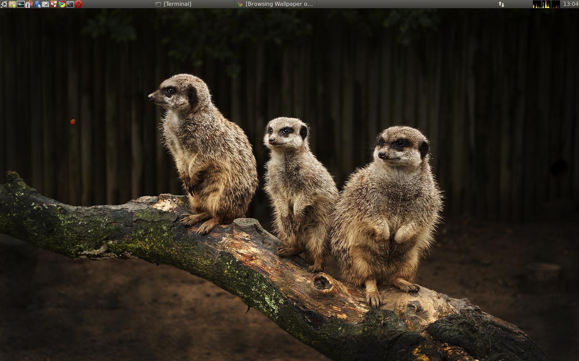Screen dimensions: 579x361
Task: Launch the Opera browser
Action: (x=79, y=4)
